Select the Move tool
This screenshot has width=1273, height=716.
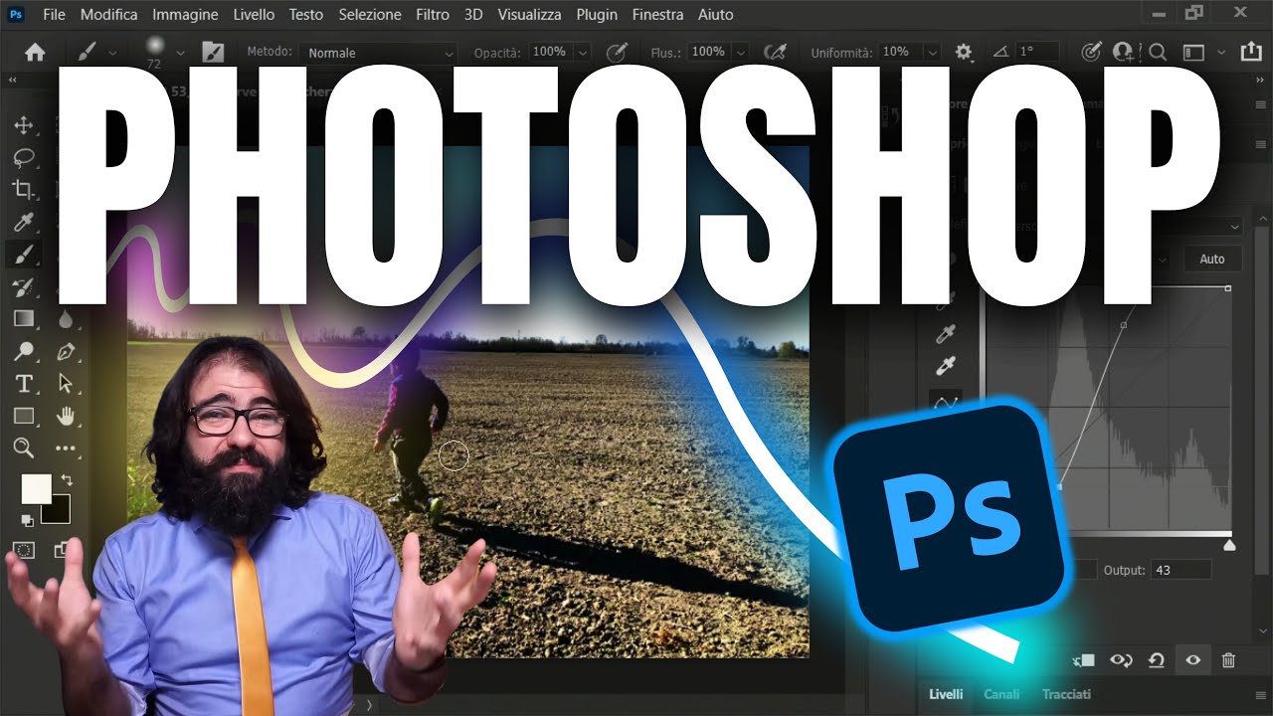click(23, 125)
